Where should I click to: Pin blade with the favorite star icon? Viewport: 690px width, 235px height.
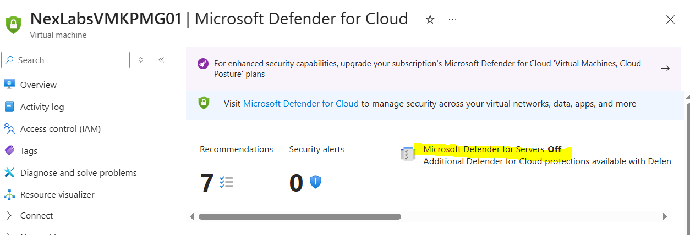tap(430, 19)
